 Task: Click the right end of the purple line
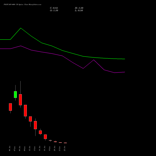tap(124, 72)
